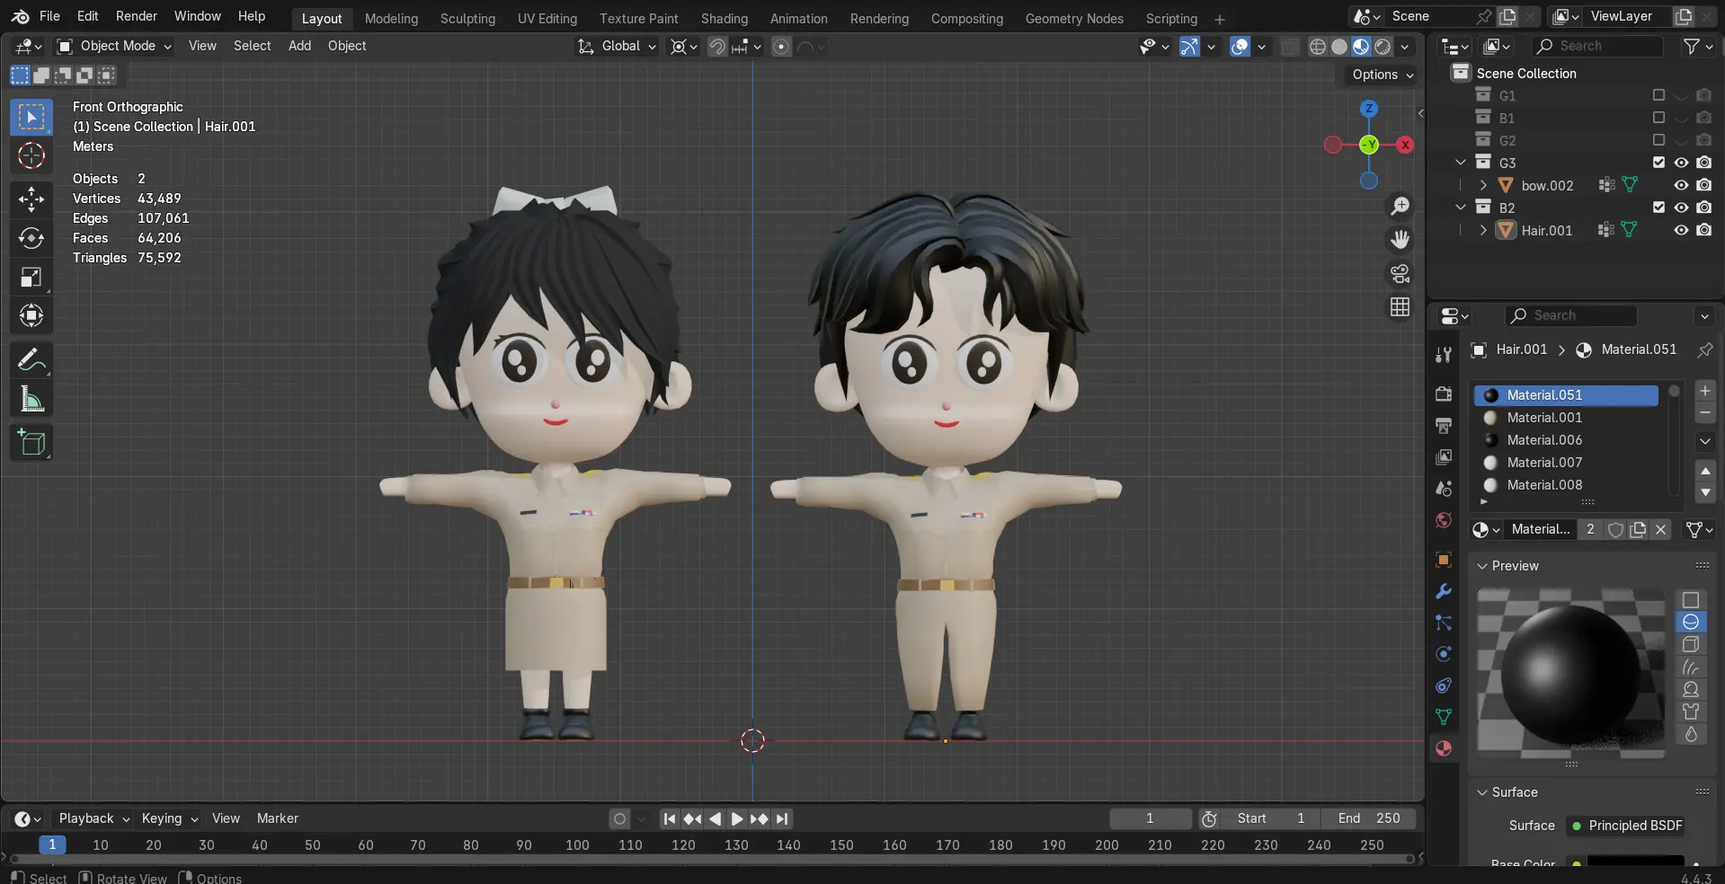Select Material.007 in the slot list

[x=1543, y=463]
